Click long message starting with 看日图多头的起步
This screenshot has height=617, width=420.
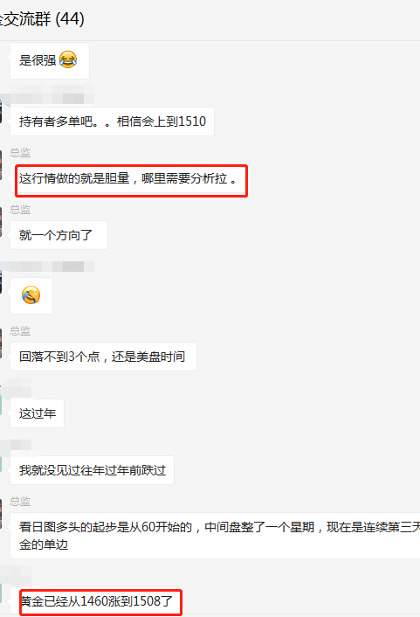pyautogui.click(x=215, y=536)
